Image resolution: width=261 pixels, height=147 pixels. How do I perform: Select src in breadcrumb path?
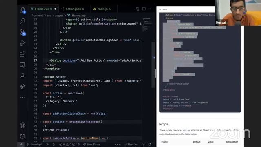49,16
